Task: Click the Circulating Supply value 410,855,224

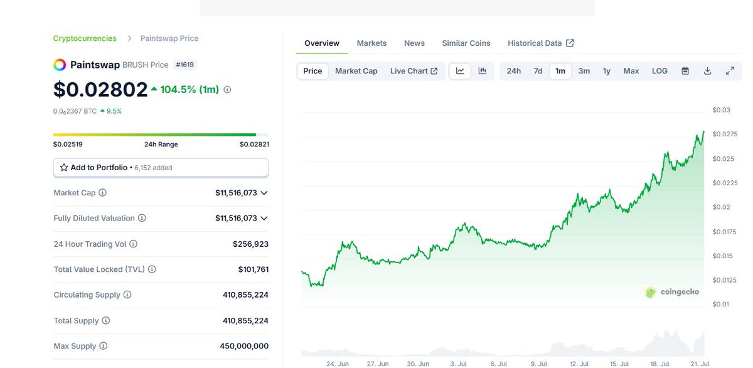Action: (x=245, y=295)
